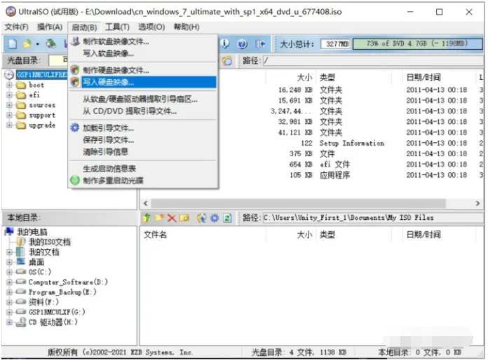Click the red X delete icon
This screenshot has width=488, height=360.
(172, 218)
